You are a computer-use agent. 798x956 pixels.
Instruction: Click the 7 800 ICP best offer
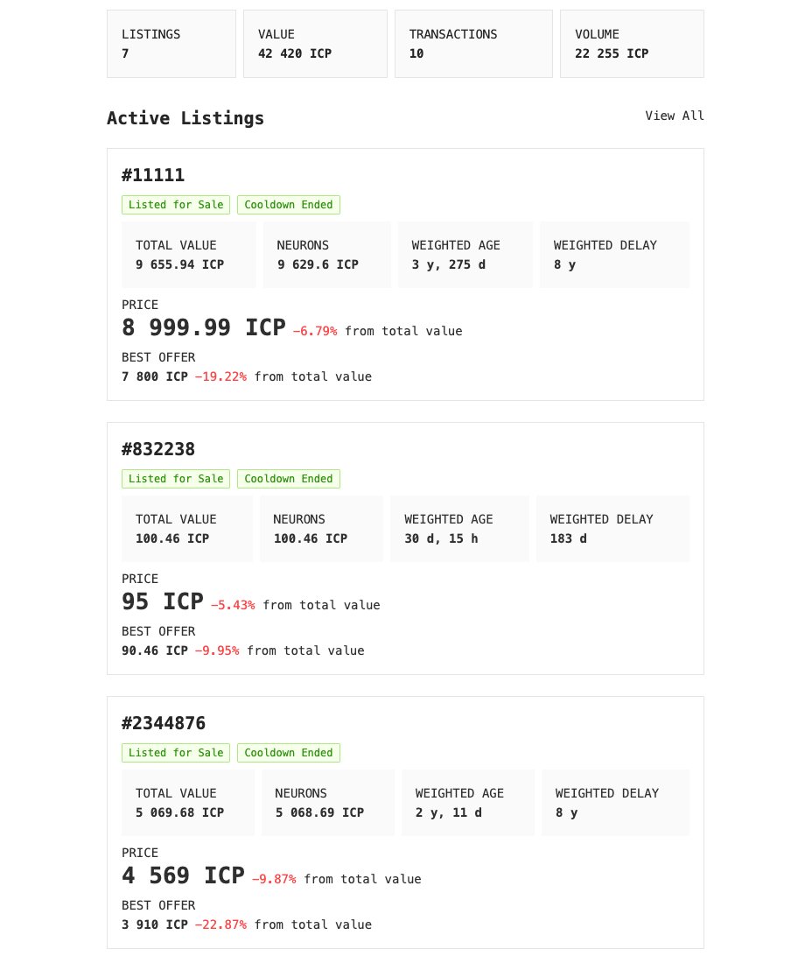155,376
